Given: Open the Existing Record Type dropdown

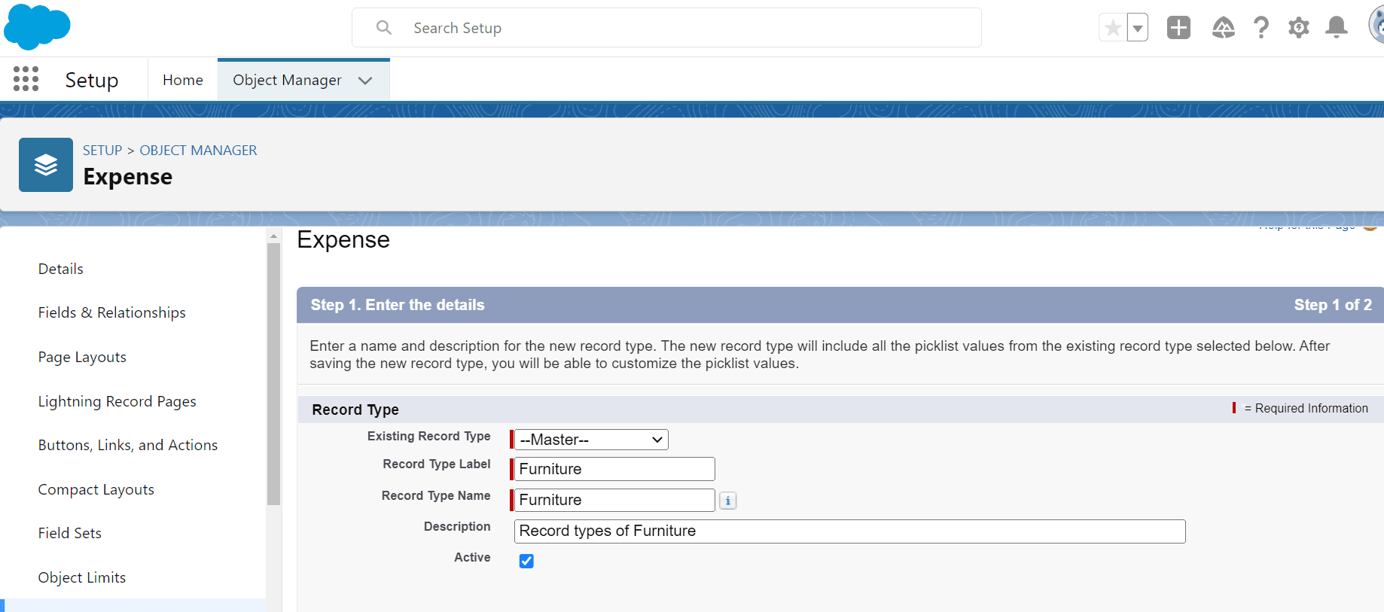Looking at the screenshot, I should [x=591, y=440].
